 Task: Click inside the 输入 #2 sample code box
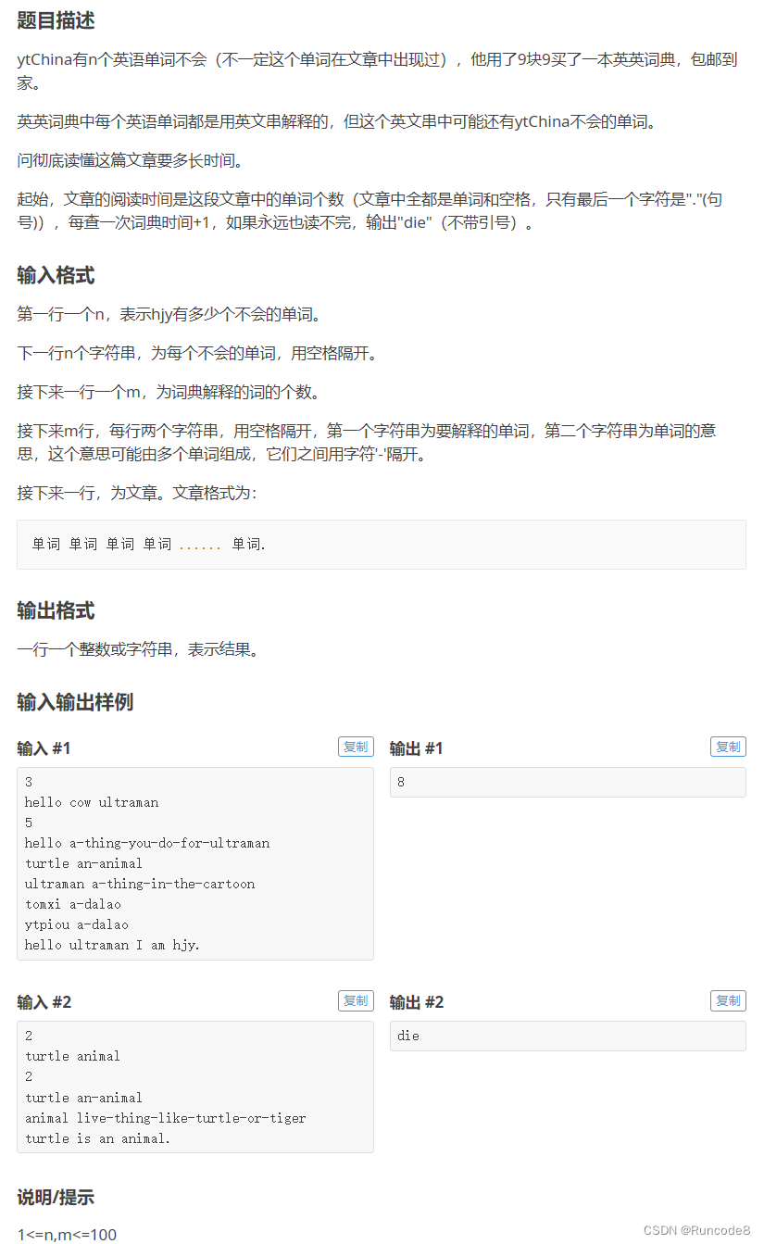click(x=195, y=1087)
